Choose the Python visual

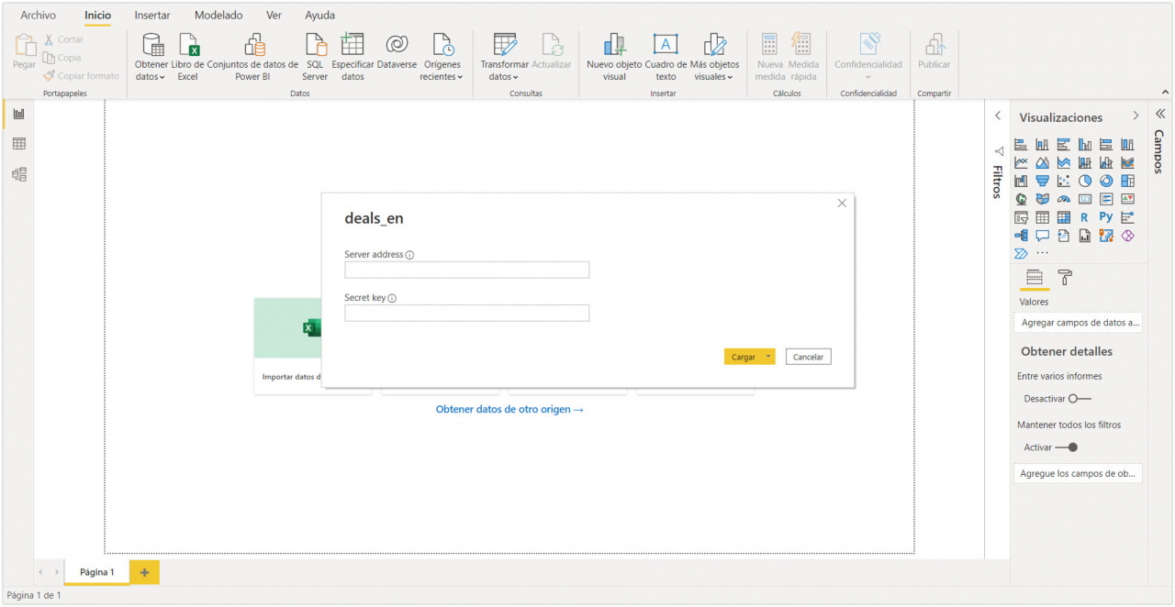pos(1106,217)
